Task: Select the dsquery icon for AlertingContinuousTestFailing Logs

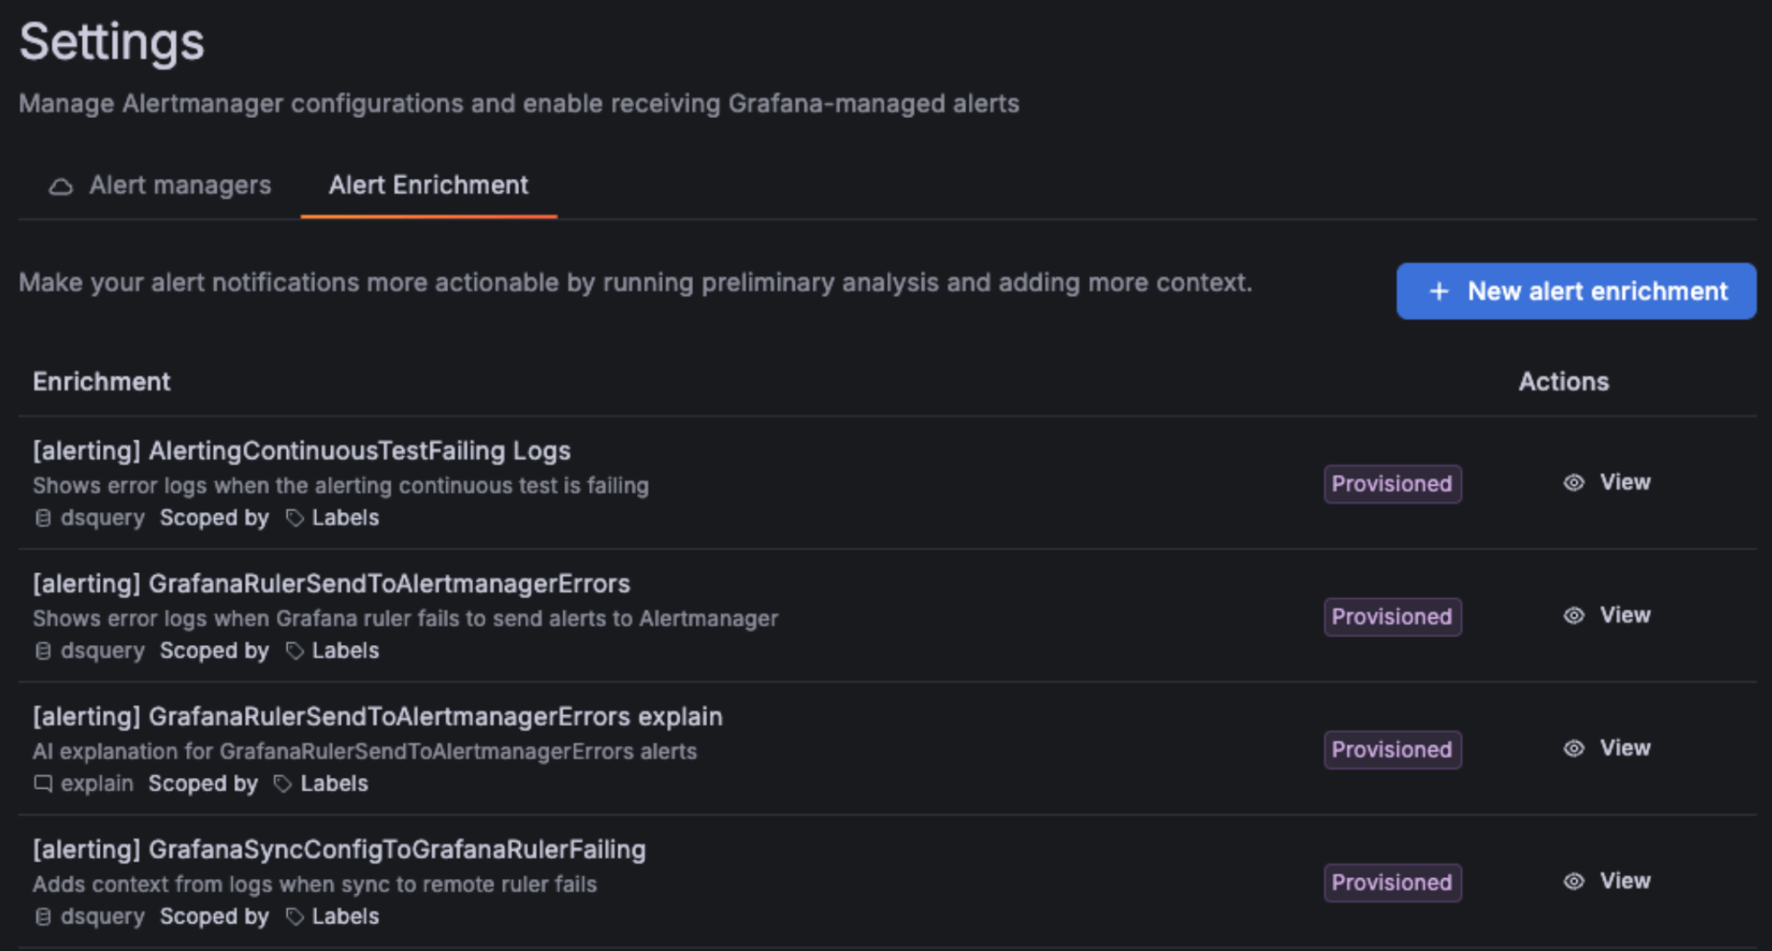Action: click(42, 518)
